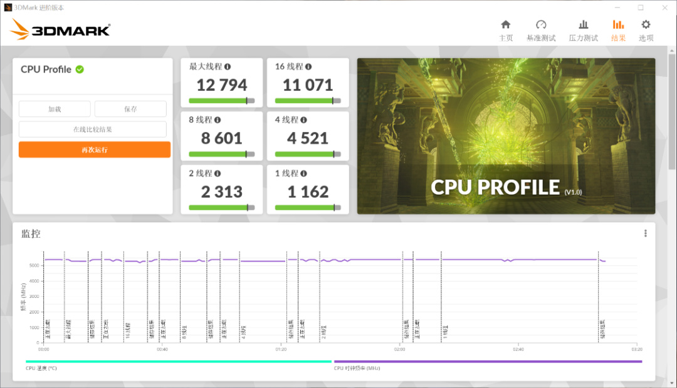Open the Benchmarks (基准测试) gauge icon
The height and width of the screenshot is (388, 677).
pos(541,24)
